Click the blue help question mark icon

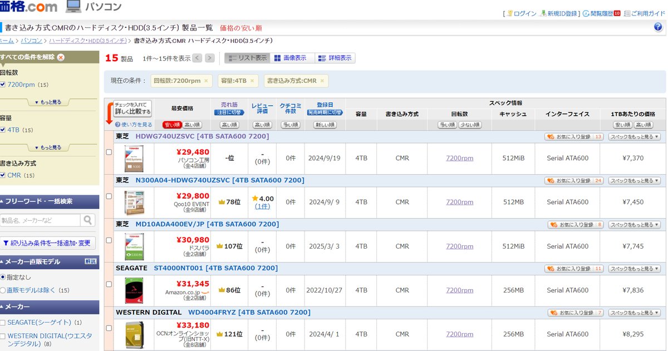pos(658,27)
